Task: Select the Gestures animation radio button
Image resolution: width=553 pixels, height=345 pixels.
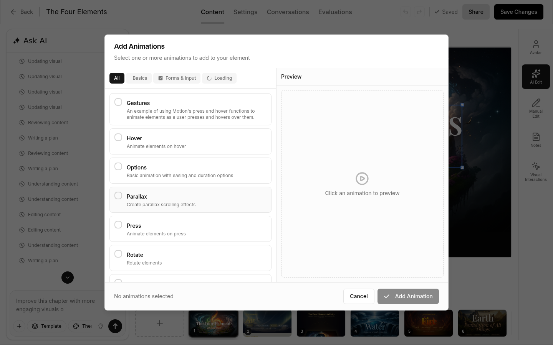Action: point(118,102)
